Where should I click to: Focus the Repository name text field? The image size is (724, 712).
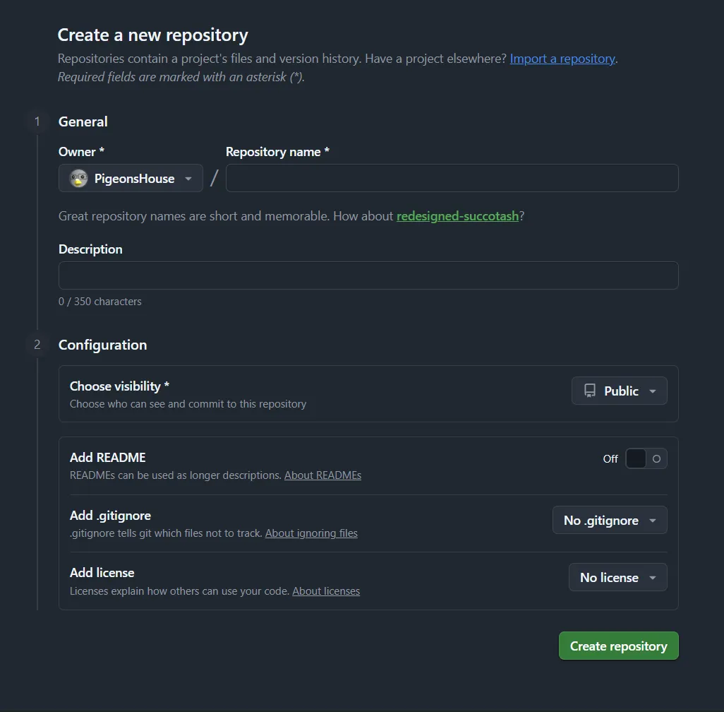point(452,178)
